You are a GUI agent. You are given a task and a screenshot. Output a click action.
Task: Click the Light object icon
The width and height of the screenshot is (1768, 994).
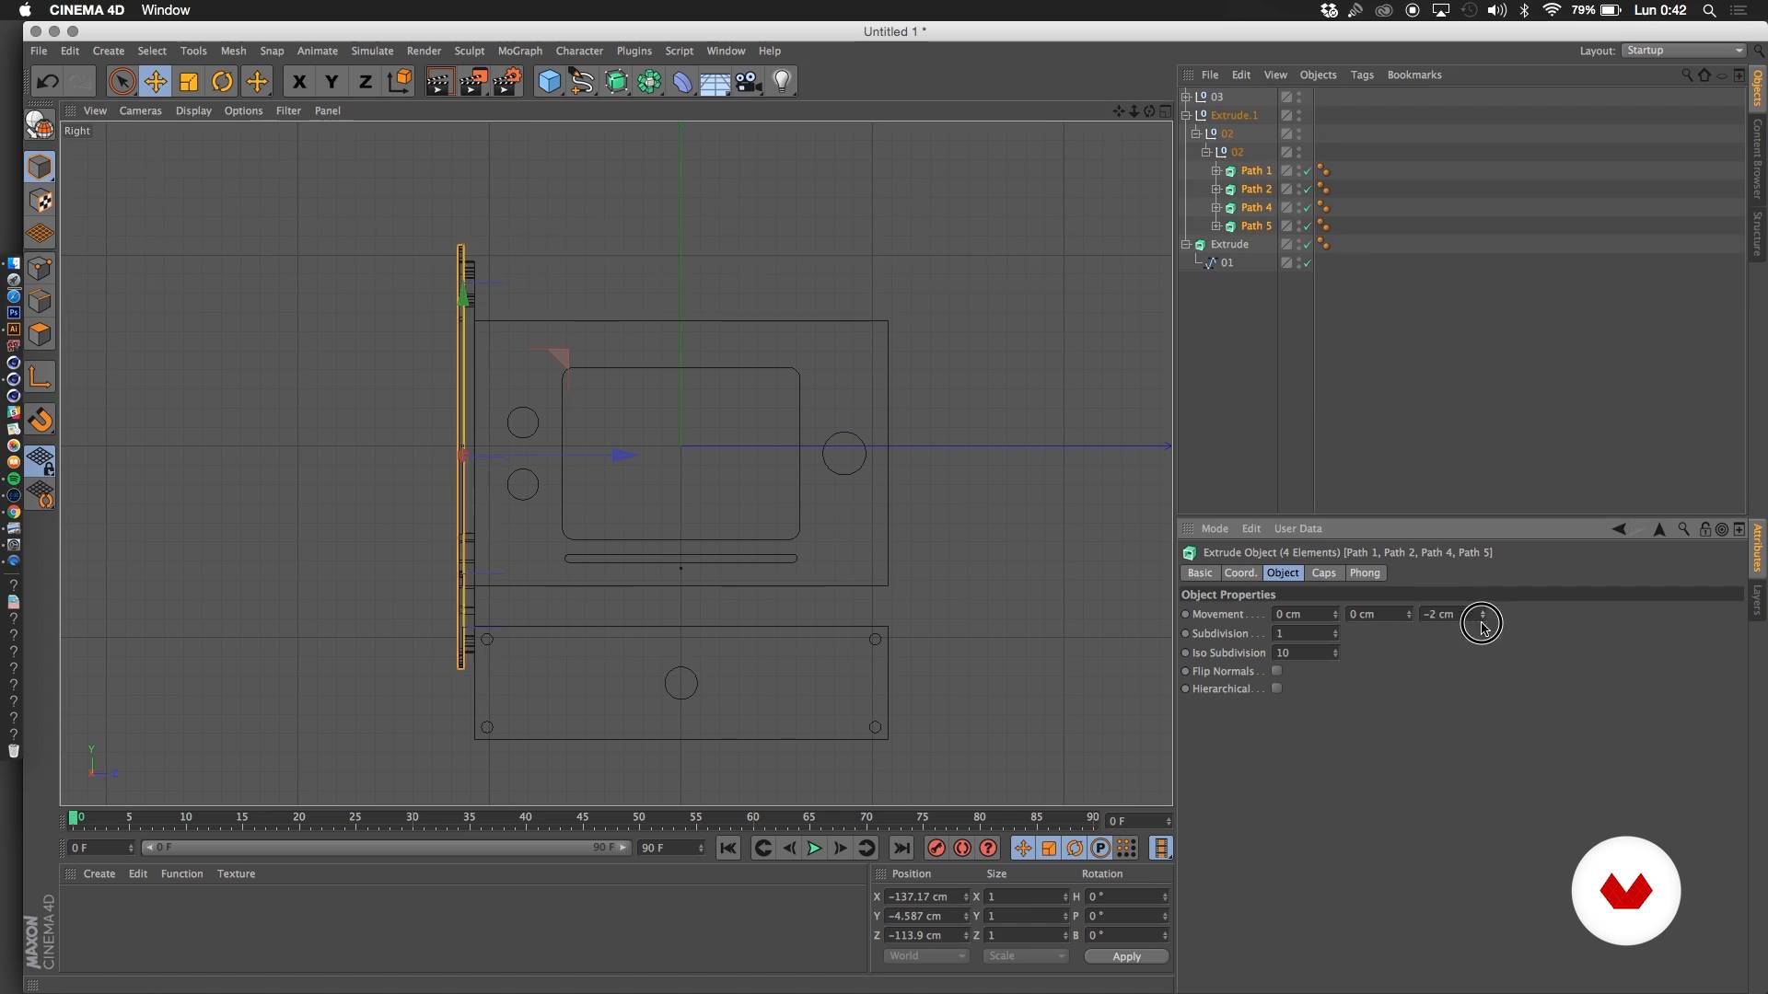click(x=782, y=82)
